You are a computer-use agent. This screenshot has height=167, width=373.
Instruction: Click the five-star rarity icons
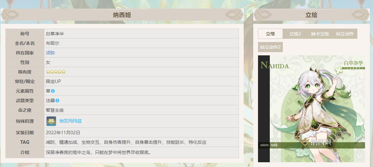tap(56, 72)
